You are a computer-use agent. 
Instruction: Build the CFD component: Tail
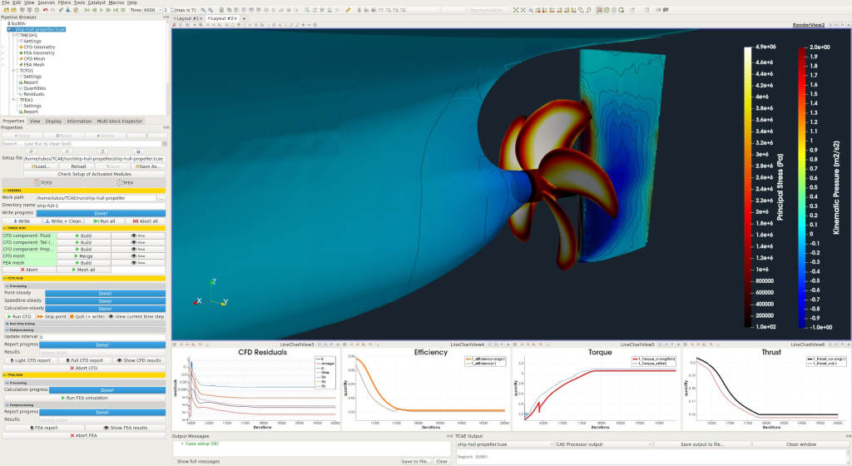(x=84, y=242)
